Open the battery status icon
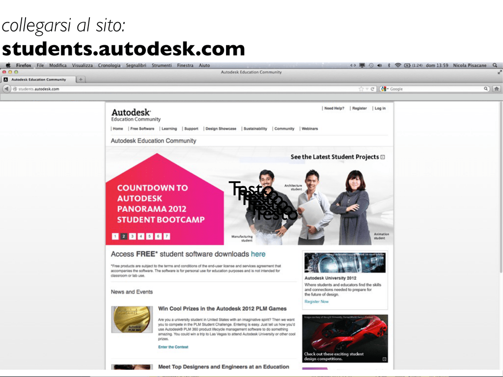The image size is (503, 377). (x=407, y=65)
